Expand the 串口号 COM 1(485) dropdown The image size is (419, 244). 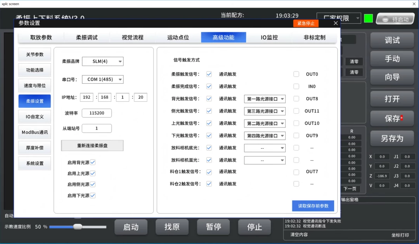(x=103, y=80)
